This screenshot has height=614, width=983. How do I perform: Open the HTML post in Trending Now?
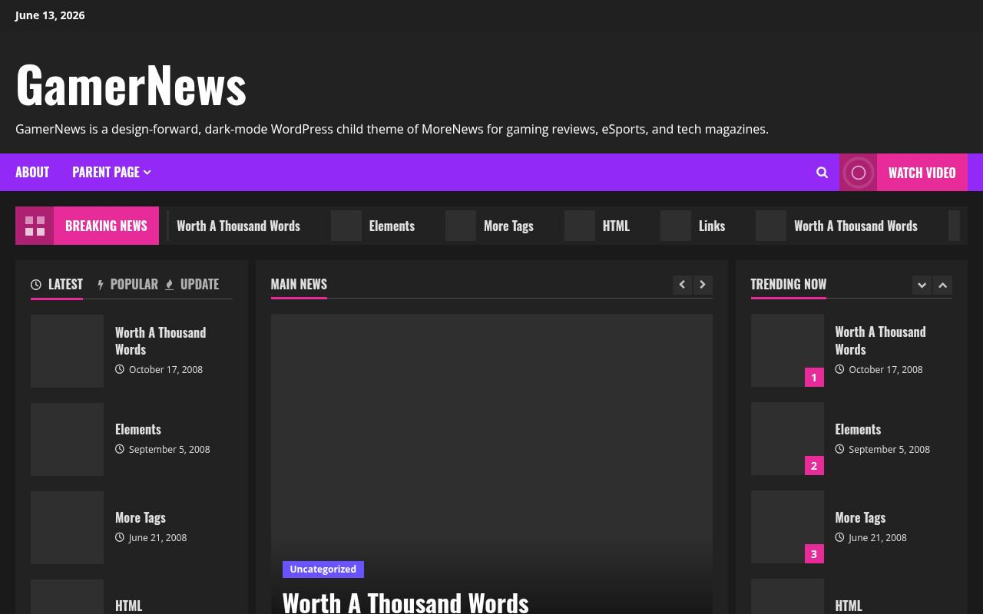click(x=849, y=606)
